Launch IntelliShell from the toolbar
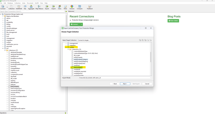This screenshot has height=114, width=215. click(19, 7)
